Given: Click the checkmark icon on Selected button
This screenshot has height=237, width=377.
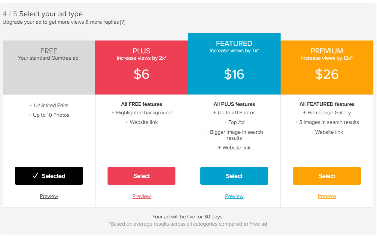Looking at the screenshot, I should coord(35,176).
